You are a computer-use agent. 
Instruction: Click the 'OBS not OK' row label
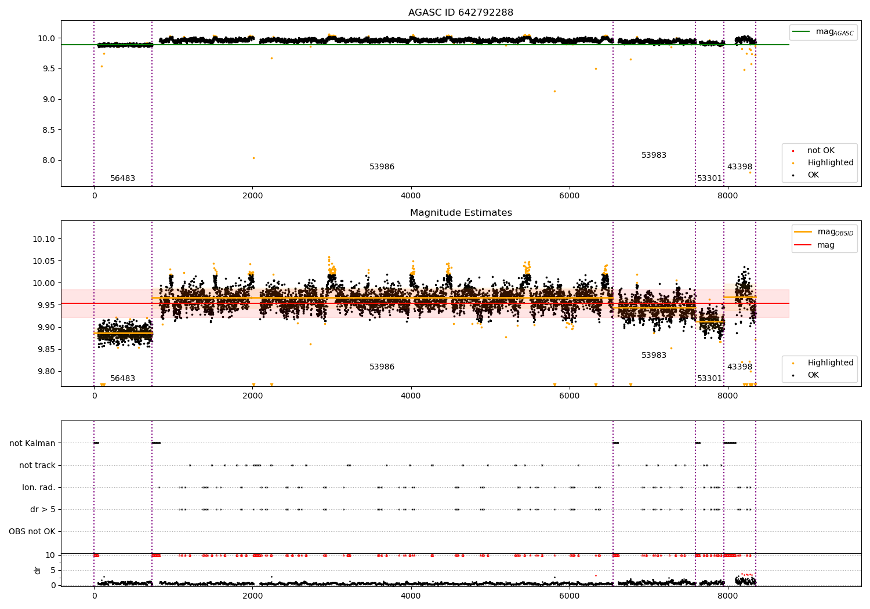pos(32,532)
